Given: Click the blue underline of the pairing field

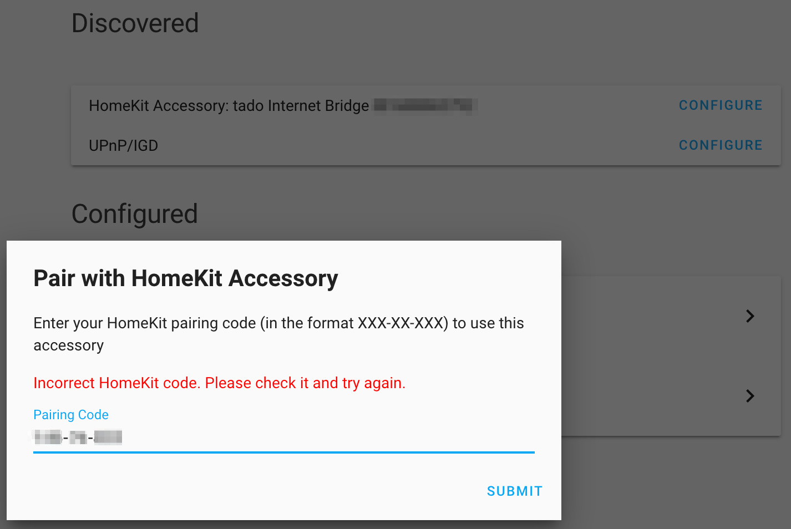Looking at the screenshot, I should (283, 452).
